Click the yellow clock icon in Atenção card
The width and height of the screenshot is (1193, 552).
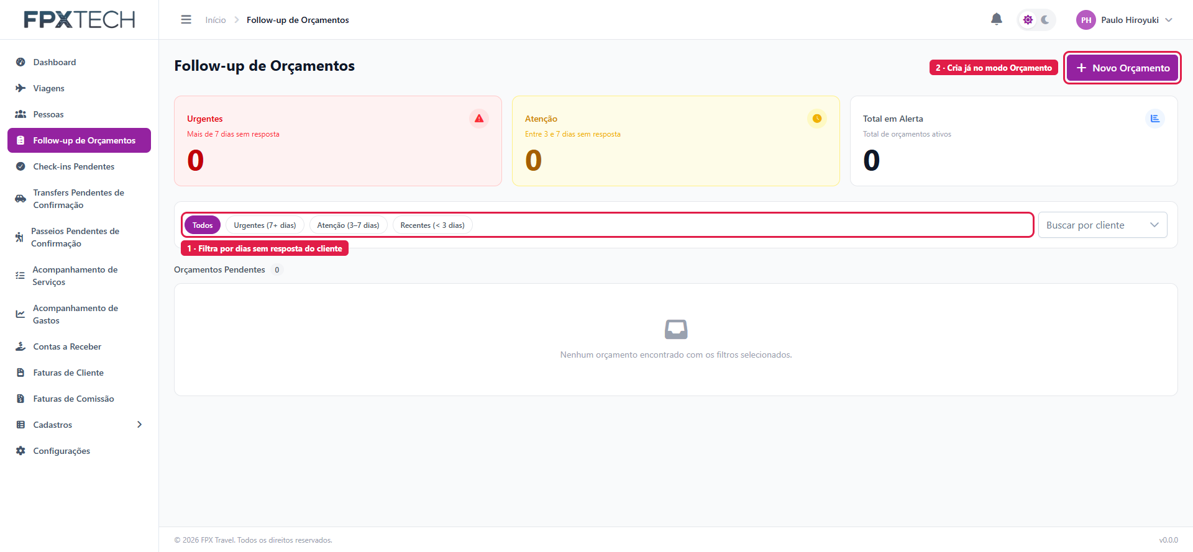click(x=817, y=118)
